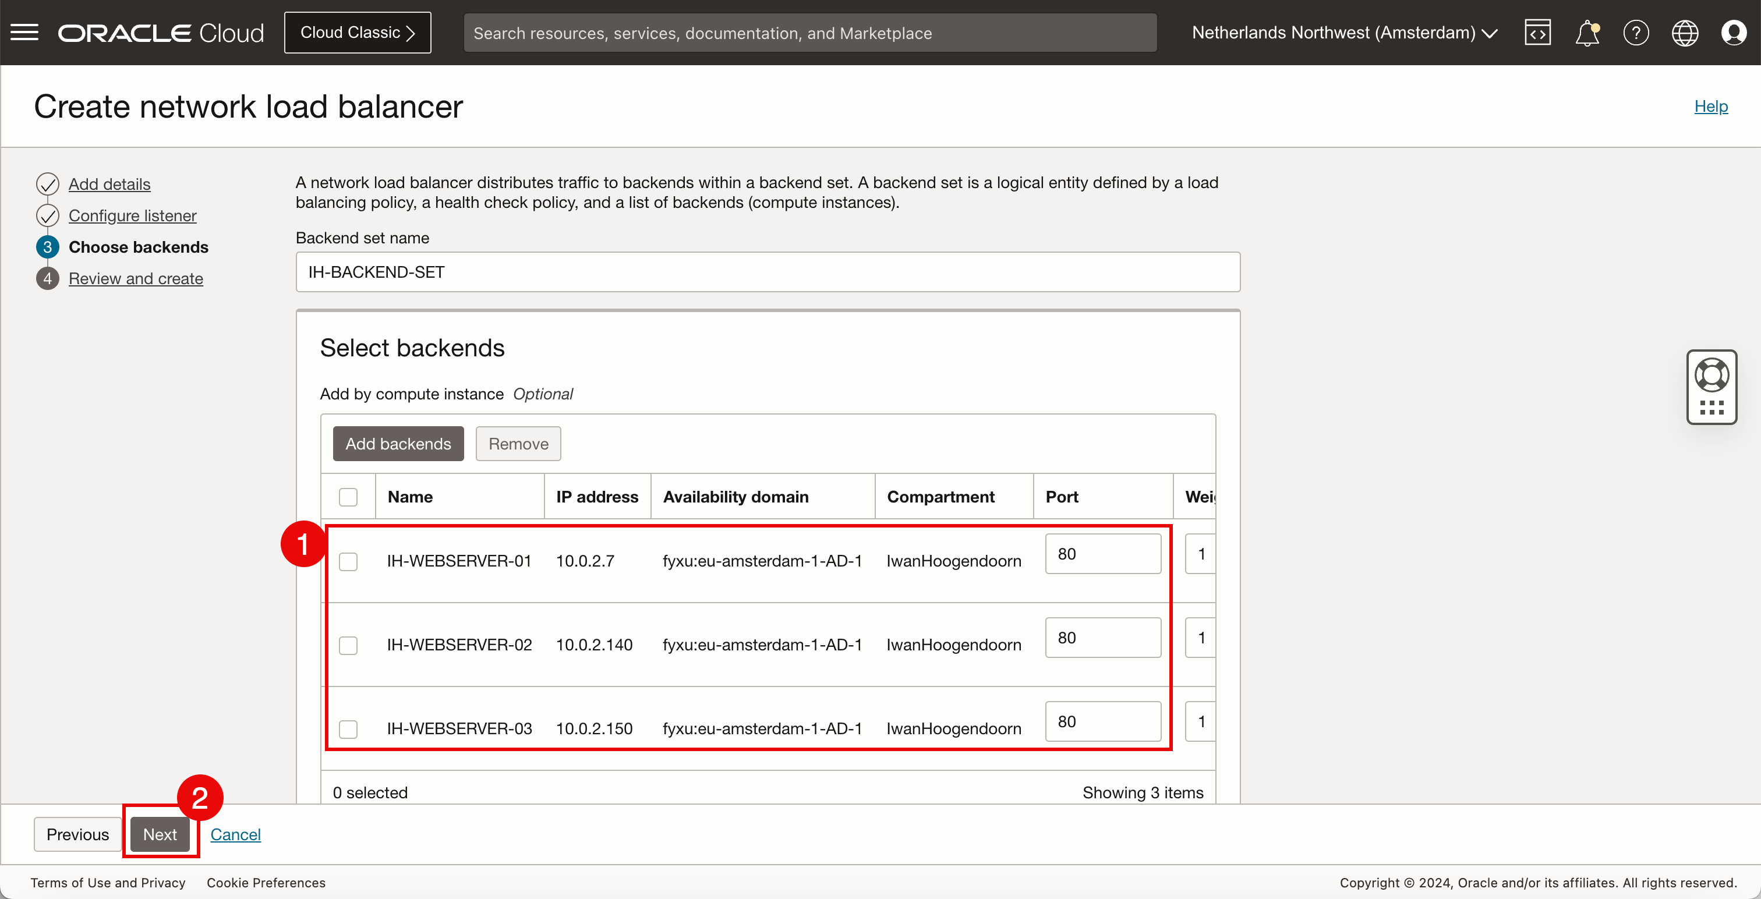Open the hamburger navigation menu
This screenshot has width=1761, height=899.
[x=24, y=32]
